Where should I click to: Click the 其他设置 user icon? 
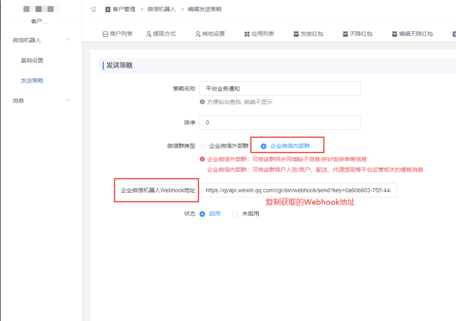tap(198, 34)
